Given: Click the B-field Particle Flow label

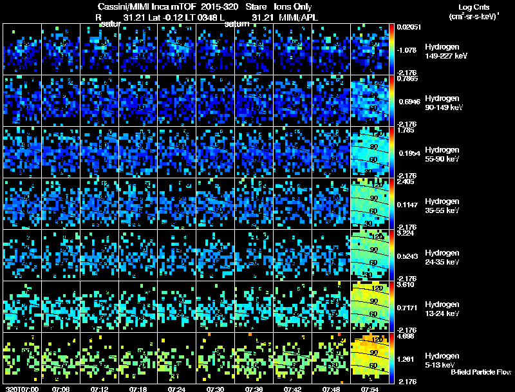Looking at the screenshot, I should (481, 372).
